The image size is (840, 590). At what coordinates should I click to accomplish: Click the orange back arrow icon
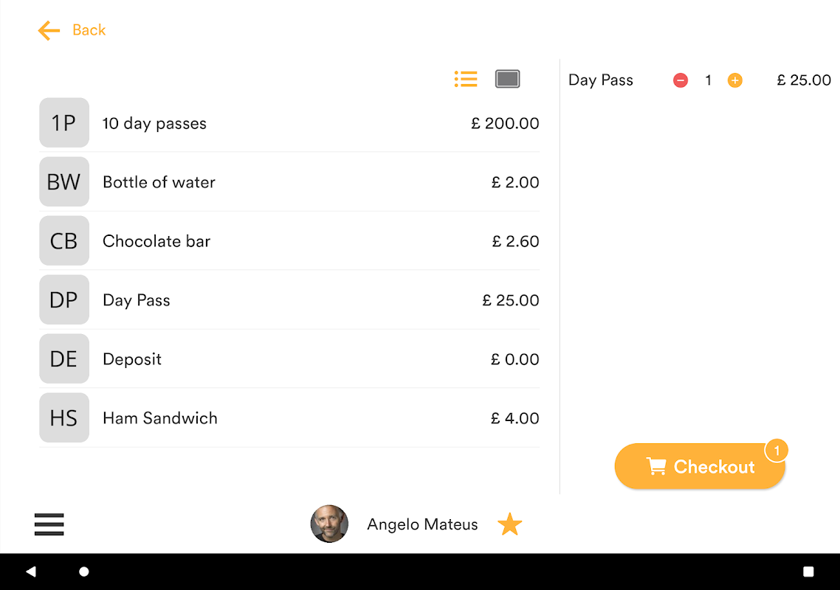click(49, 30)
